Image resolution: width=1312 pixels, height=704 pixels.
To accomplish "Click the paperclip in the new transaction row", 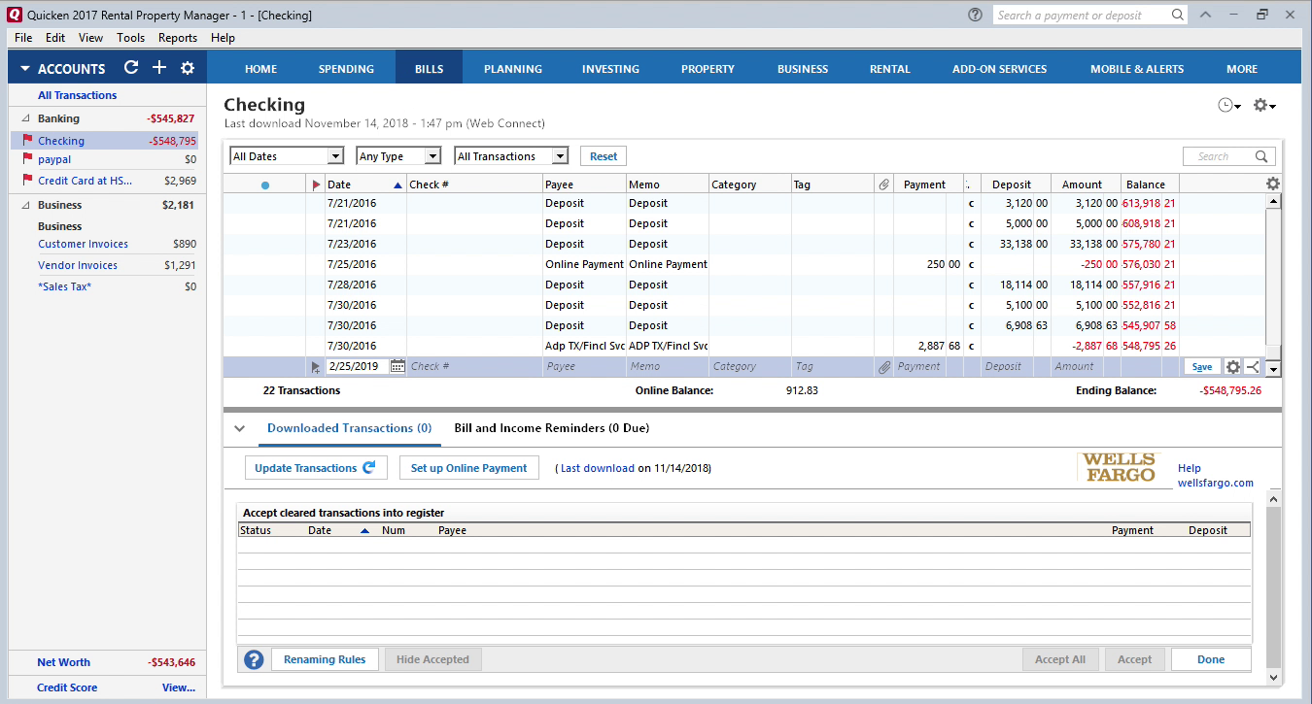I will 883,367.
